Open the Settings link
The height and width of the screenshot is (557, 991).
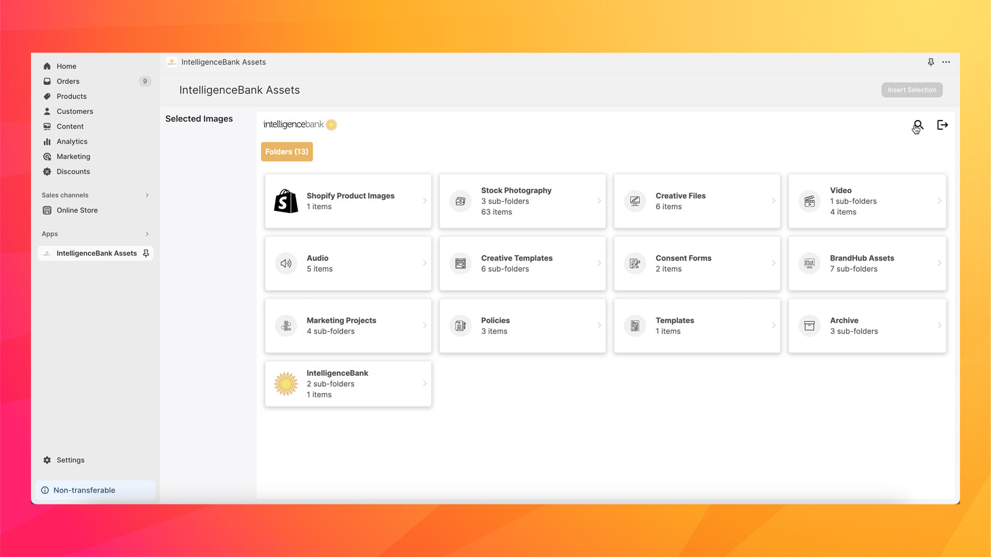(71, 460)
